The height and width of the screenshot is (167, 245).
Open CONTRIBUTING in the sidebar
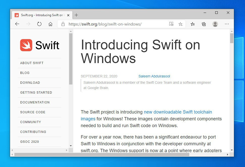click(x=33, y=132)
